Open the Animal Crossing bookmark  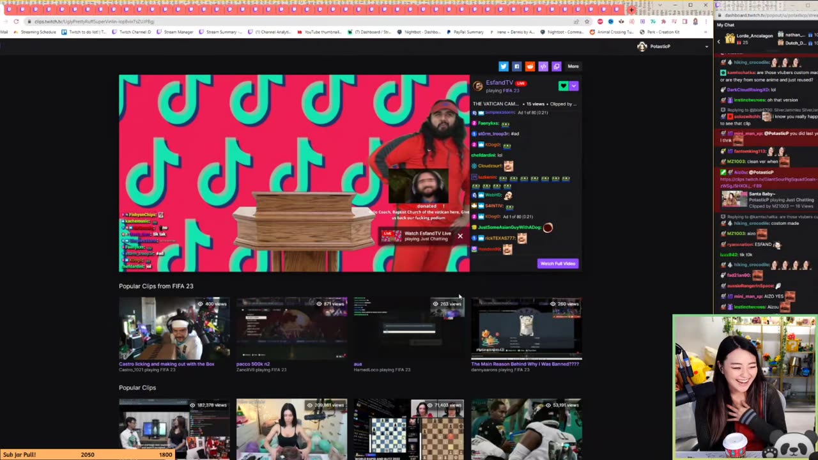point(612,32)
